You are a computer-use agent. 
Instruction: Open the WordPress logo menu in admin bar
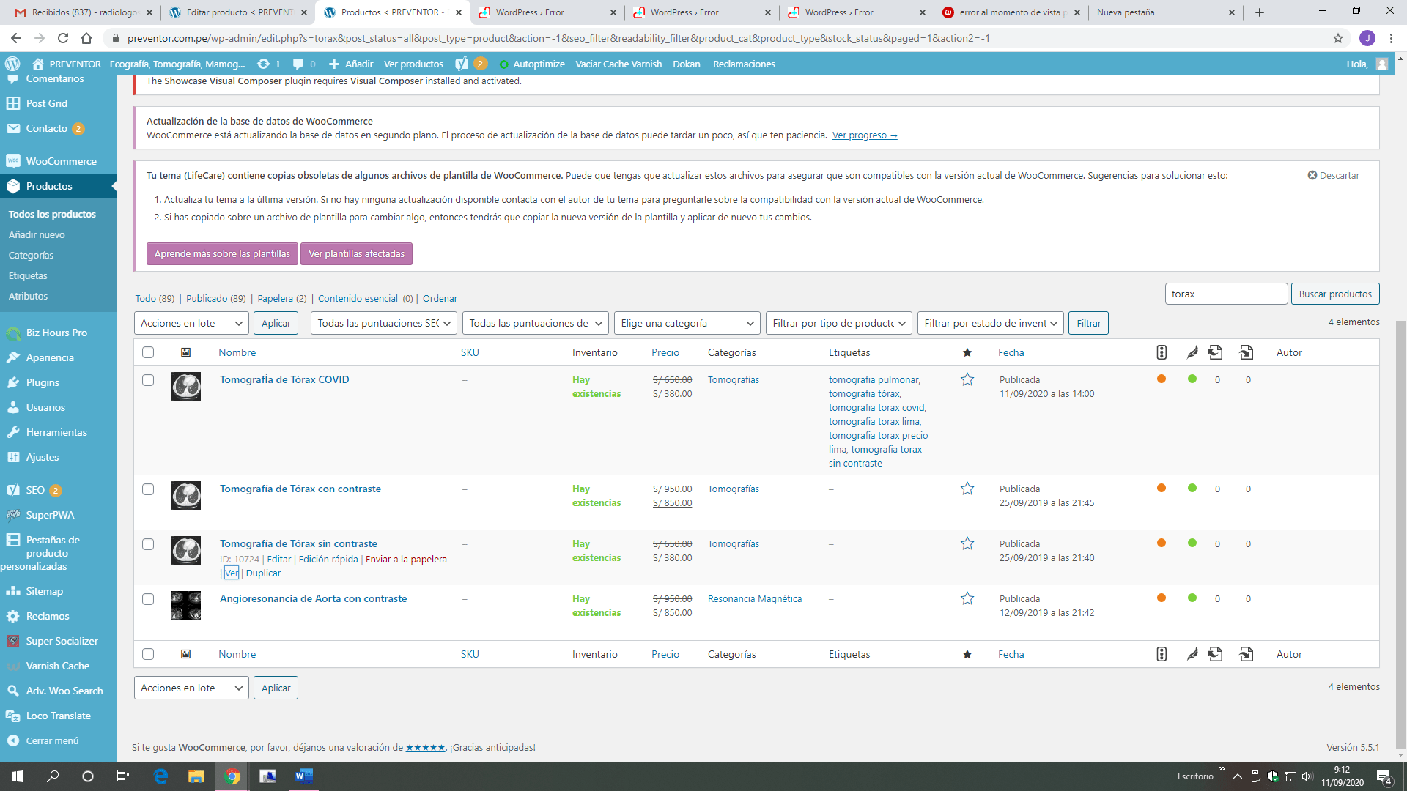[12, 64]
